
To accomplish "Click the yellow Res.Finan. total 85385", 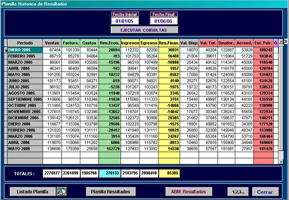I will (169, 173).
